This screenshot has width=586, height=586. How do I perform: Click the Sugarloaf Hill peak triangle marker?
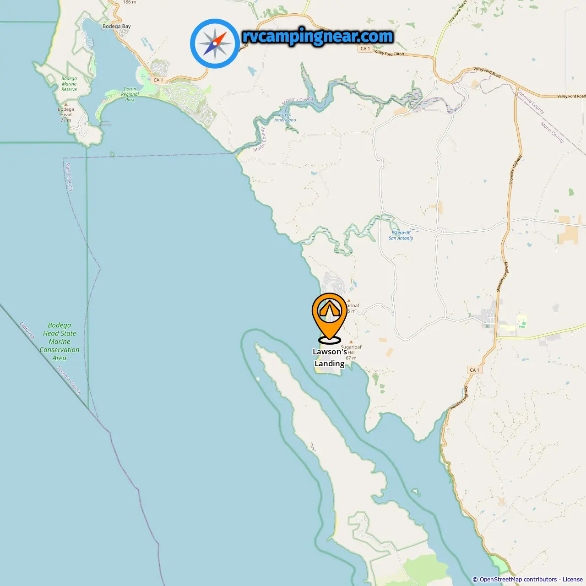tap(351, 342)
